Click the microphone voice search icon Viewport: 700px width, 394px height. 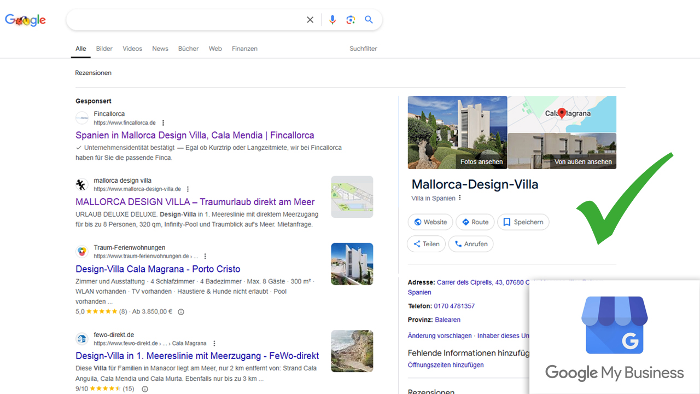tap(332, 20)
